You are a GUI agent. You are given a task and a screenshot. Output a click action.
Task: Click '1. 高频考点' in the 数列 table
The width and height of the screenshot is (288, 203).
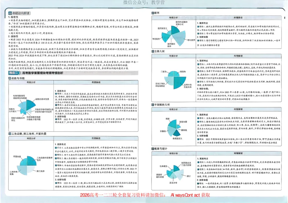tap(202, 23)
